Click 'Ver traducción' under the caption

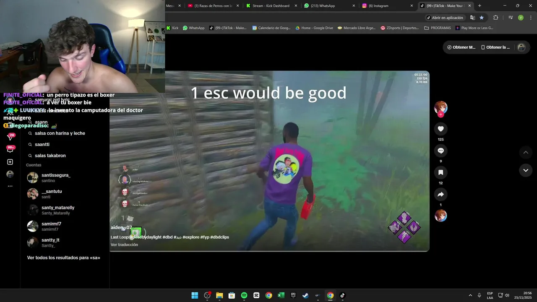(x=124, y=245)
